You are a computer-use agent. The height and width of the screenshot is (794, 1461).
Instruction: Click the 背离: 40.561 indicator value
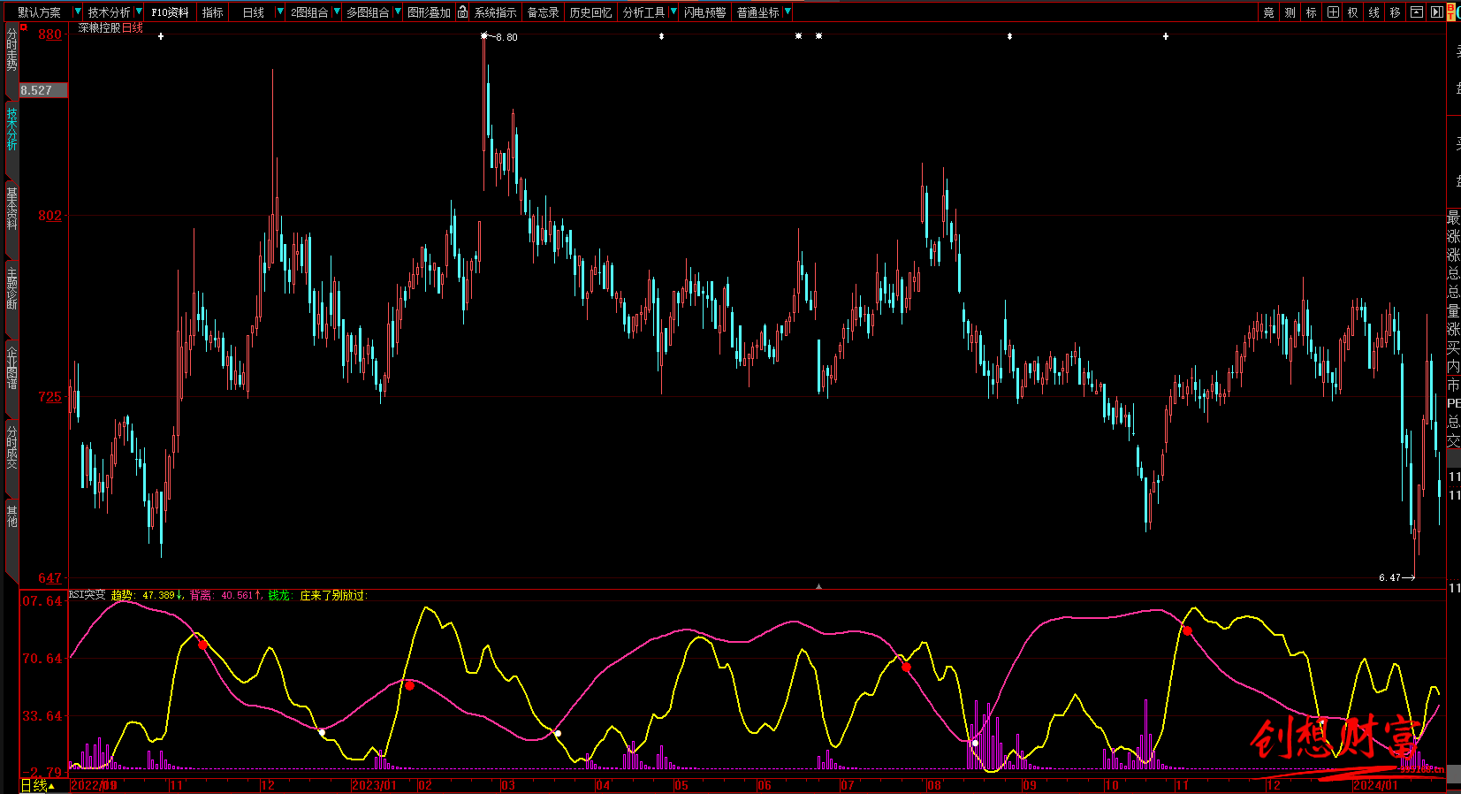click(225, 595)
